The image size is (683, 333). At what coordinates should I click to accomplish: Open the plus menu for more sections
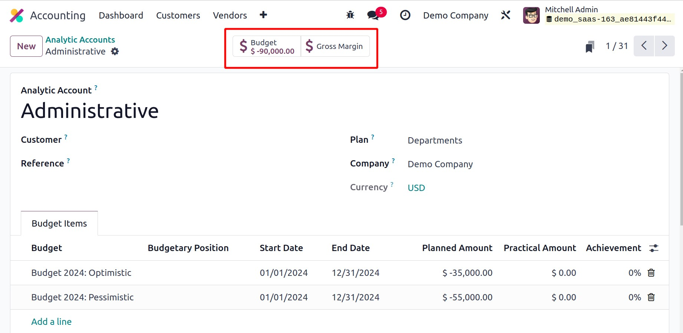coord(263,15)
